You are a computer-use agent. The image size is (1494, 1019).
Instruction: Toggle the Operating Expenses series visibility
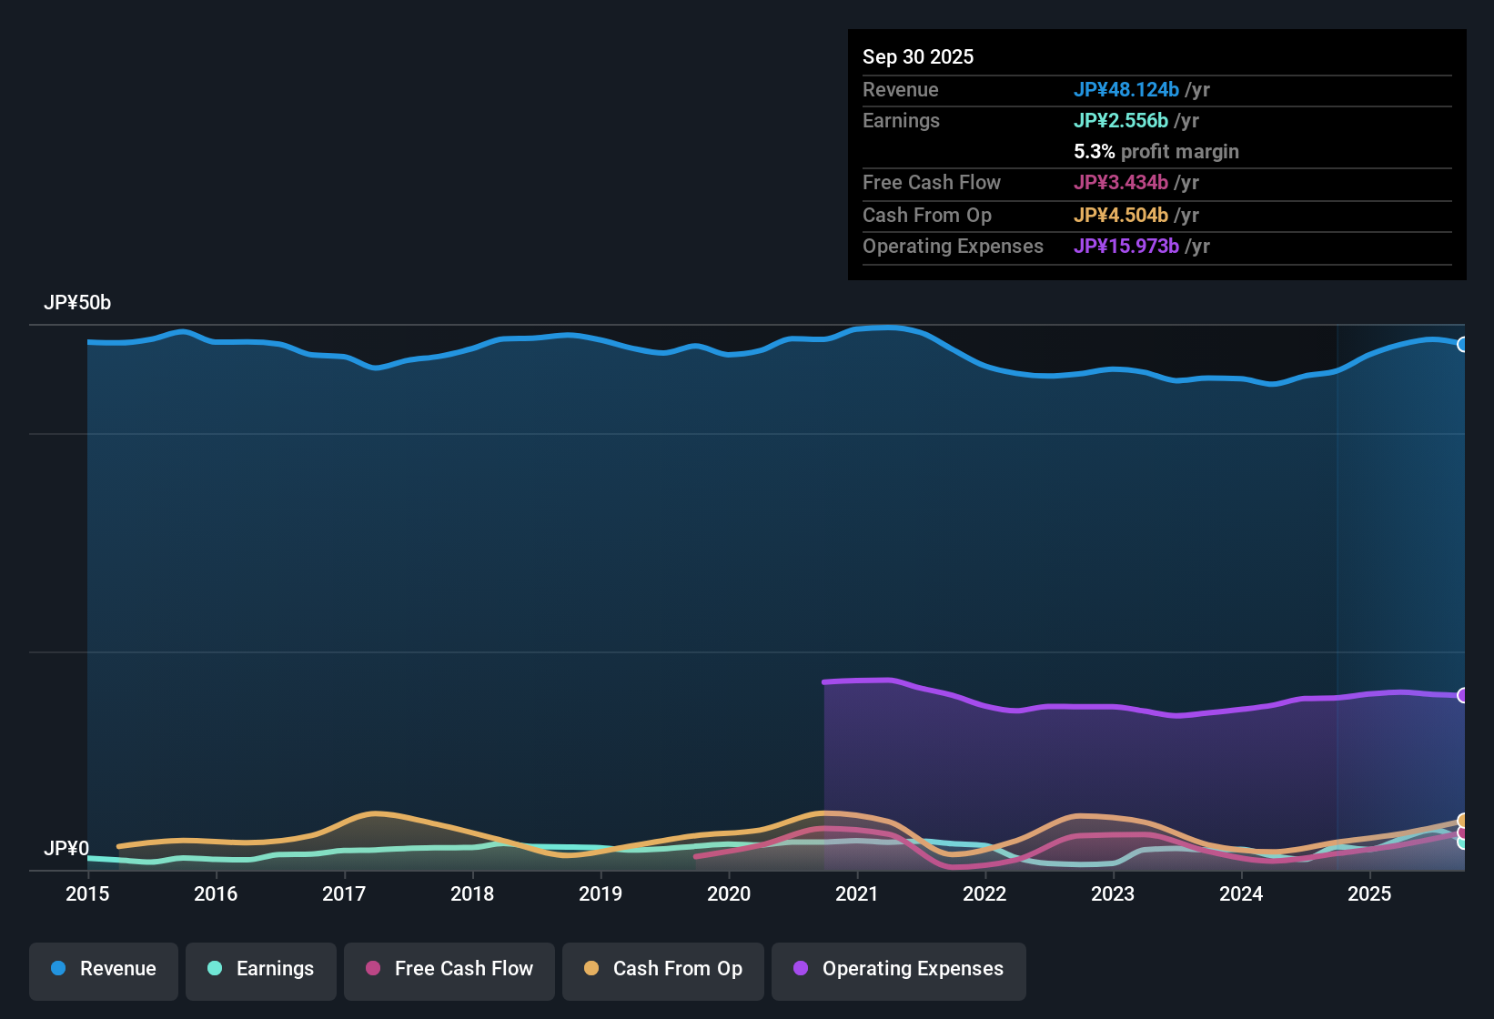(898, 969)
